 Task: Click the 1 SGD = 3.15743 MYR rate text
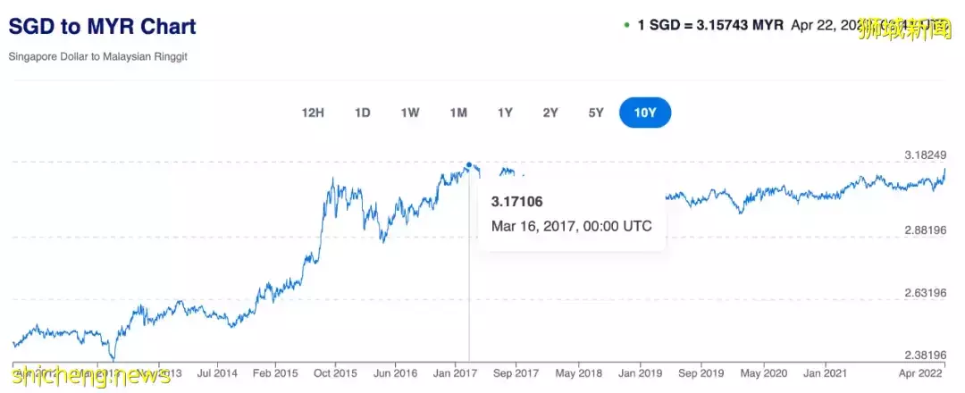710,24
